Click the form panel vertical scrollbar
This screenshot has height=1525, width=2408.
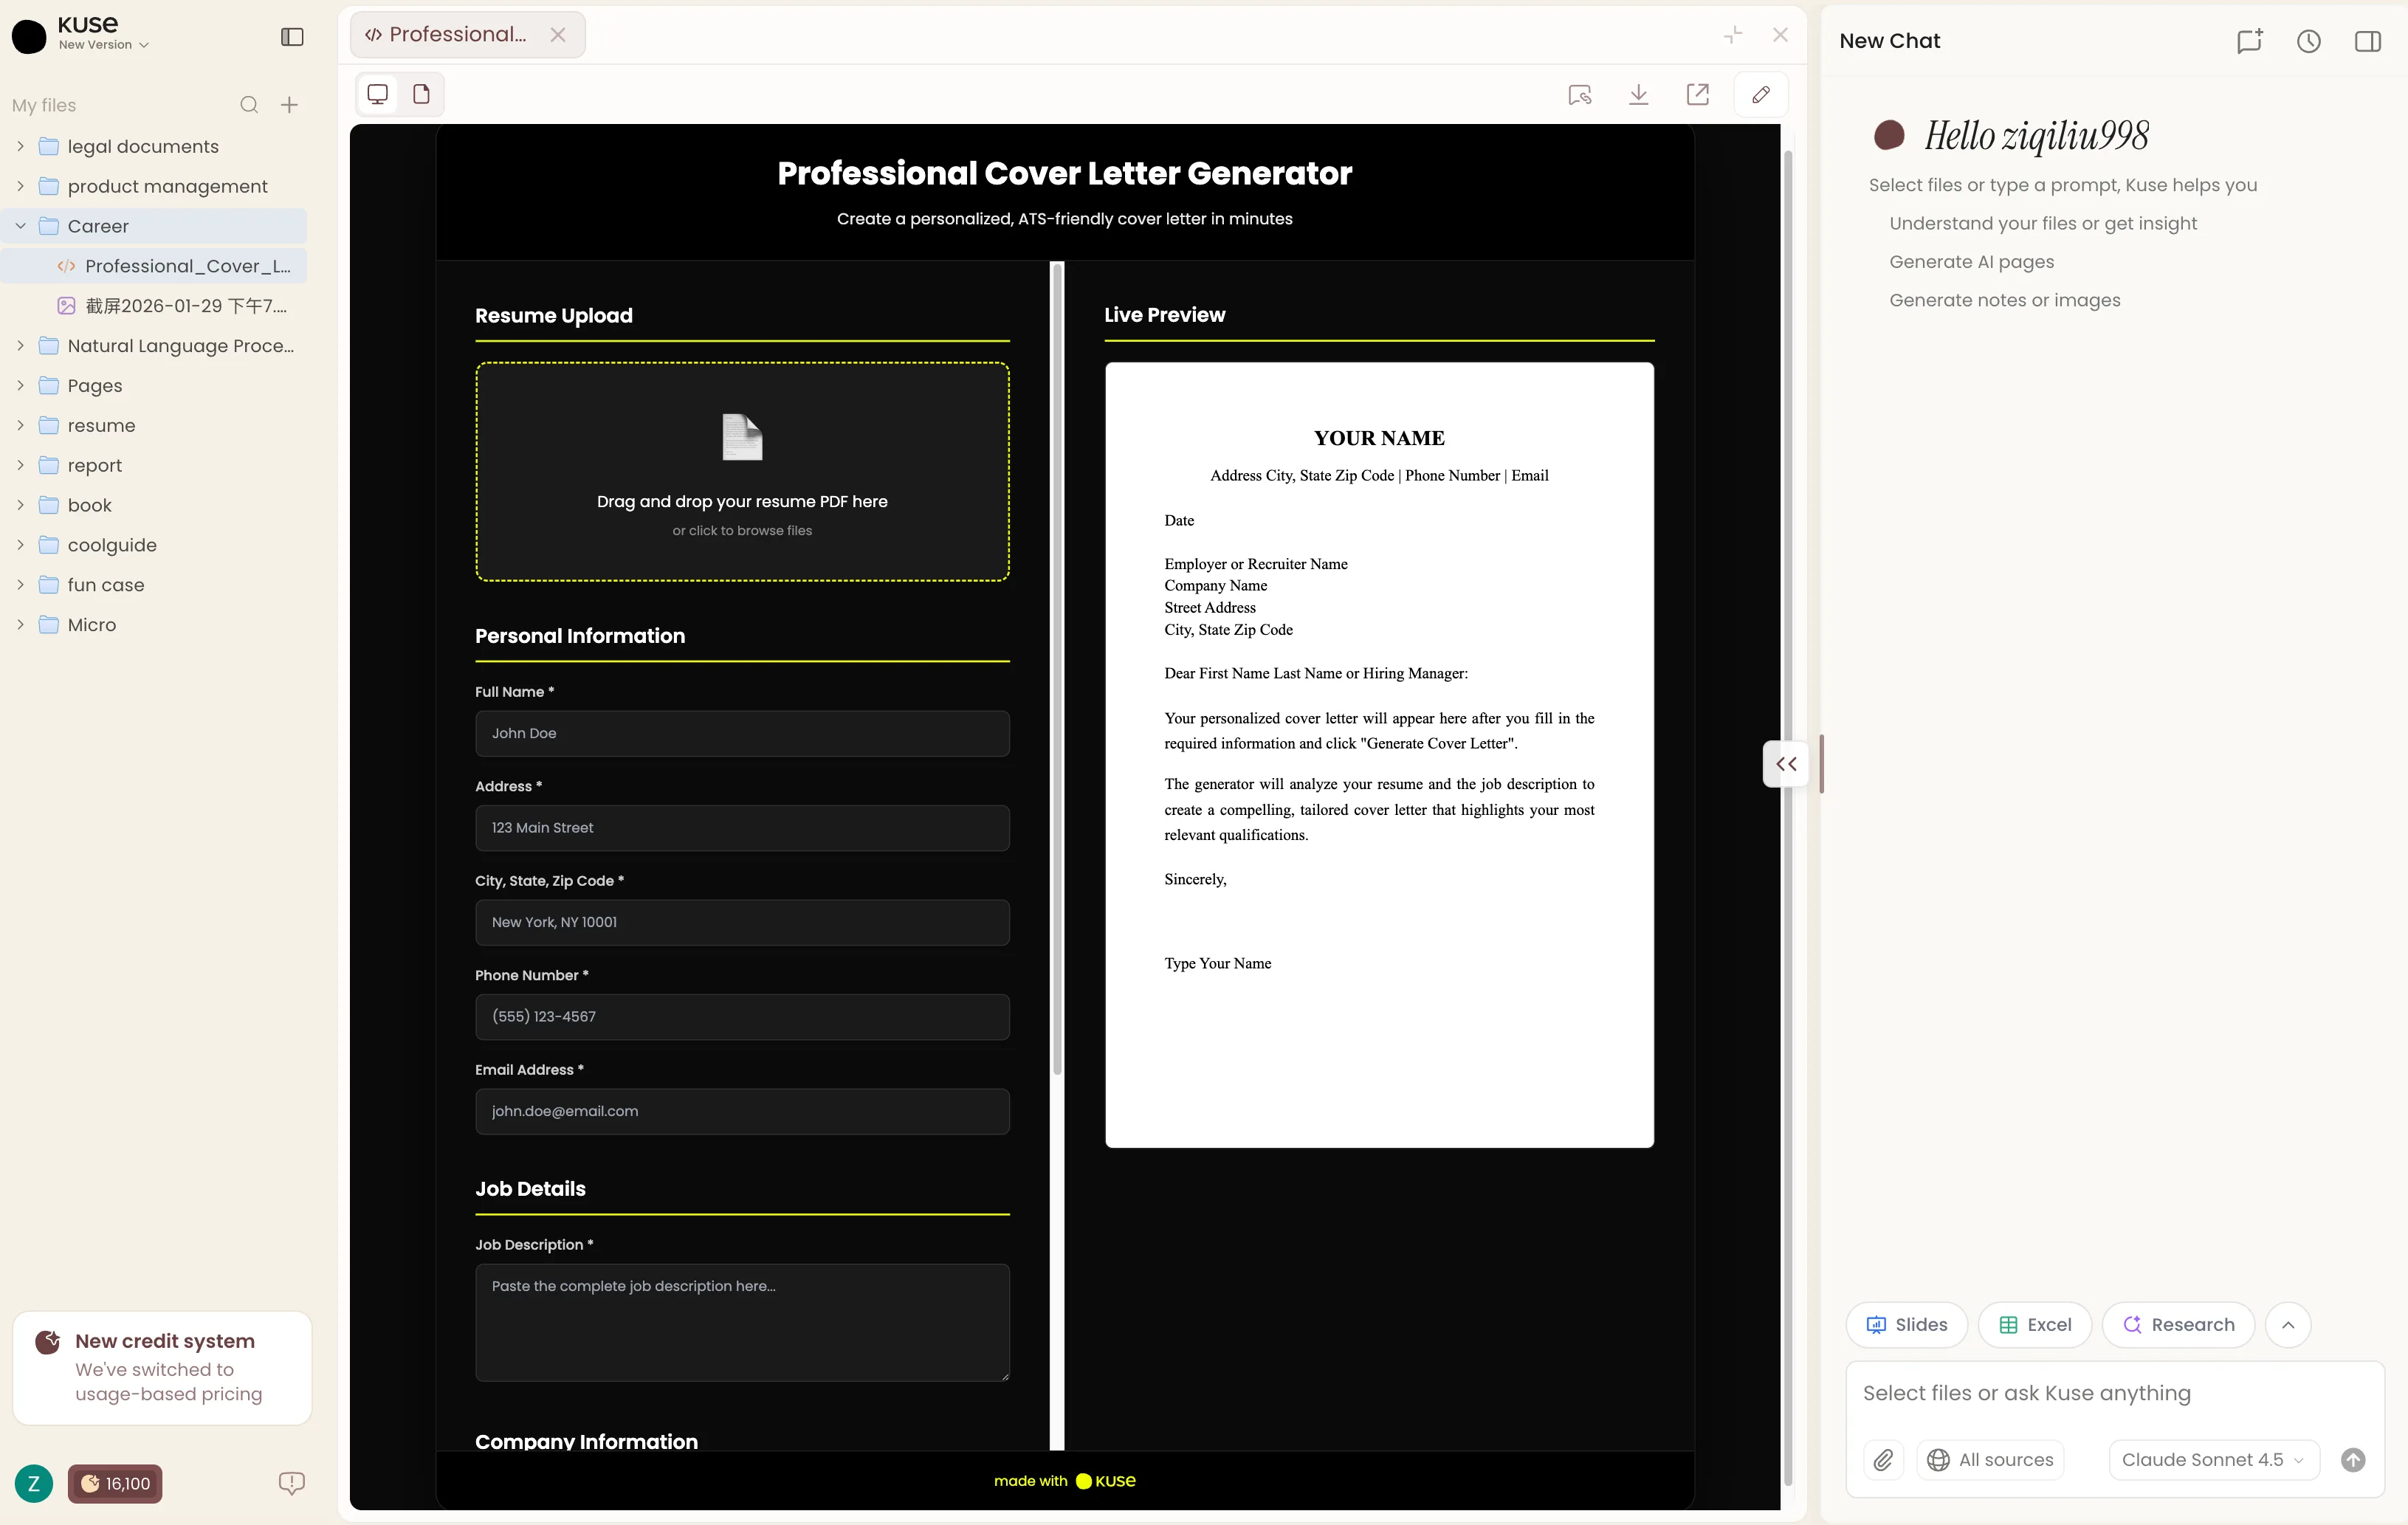[1057, 670]
